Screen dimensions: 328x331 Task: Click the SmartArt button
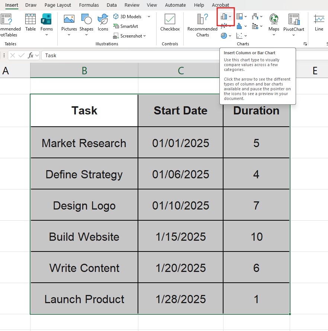click(126, 26)
